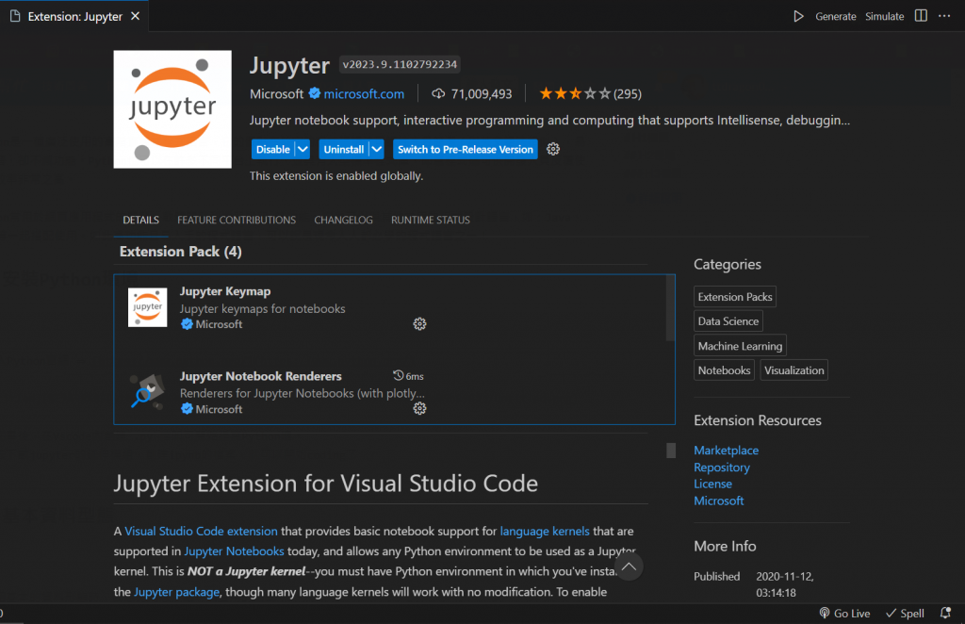Screen dimensions: 965x624
Task: Click the Published date value
Action: coord(785,584)
